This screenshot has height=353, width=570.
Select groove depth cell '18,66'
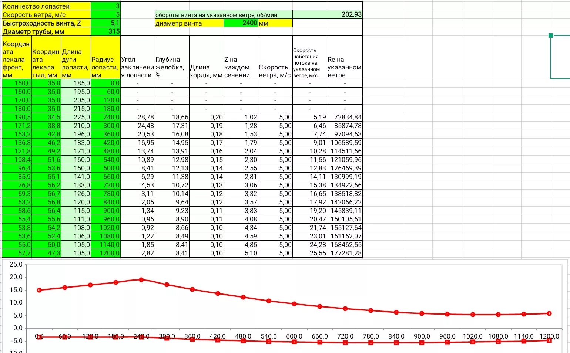172,117
